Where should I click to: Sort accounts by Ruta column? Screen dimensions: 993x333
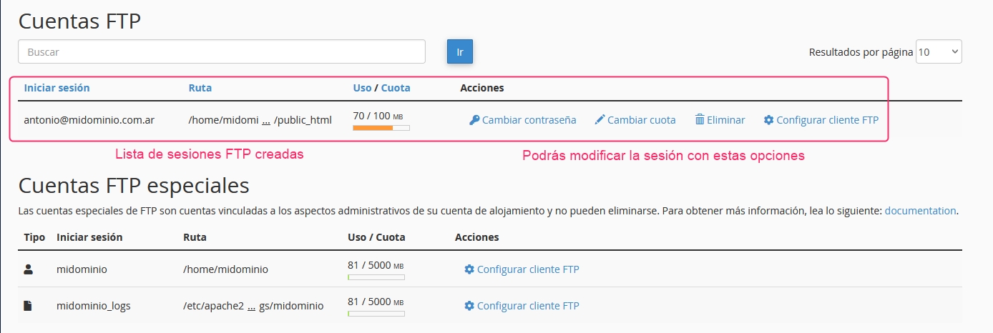click(200, 88)
